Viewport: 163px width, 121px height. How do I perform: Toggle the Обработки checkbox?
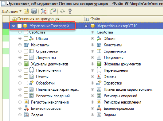pos(26,83)
